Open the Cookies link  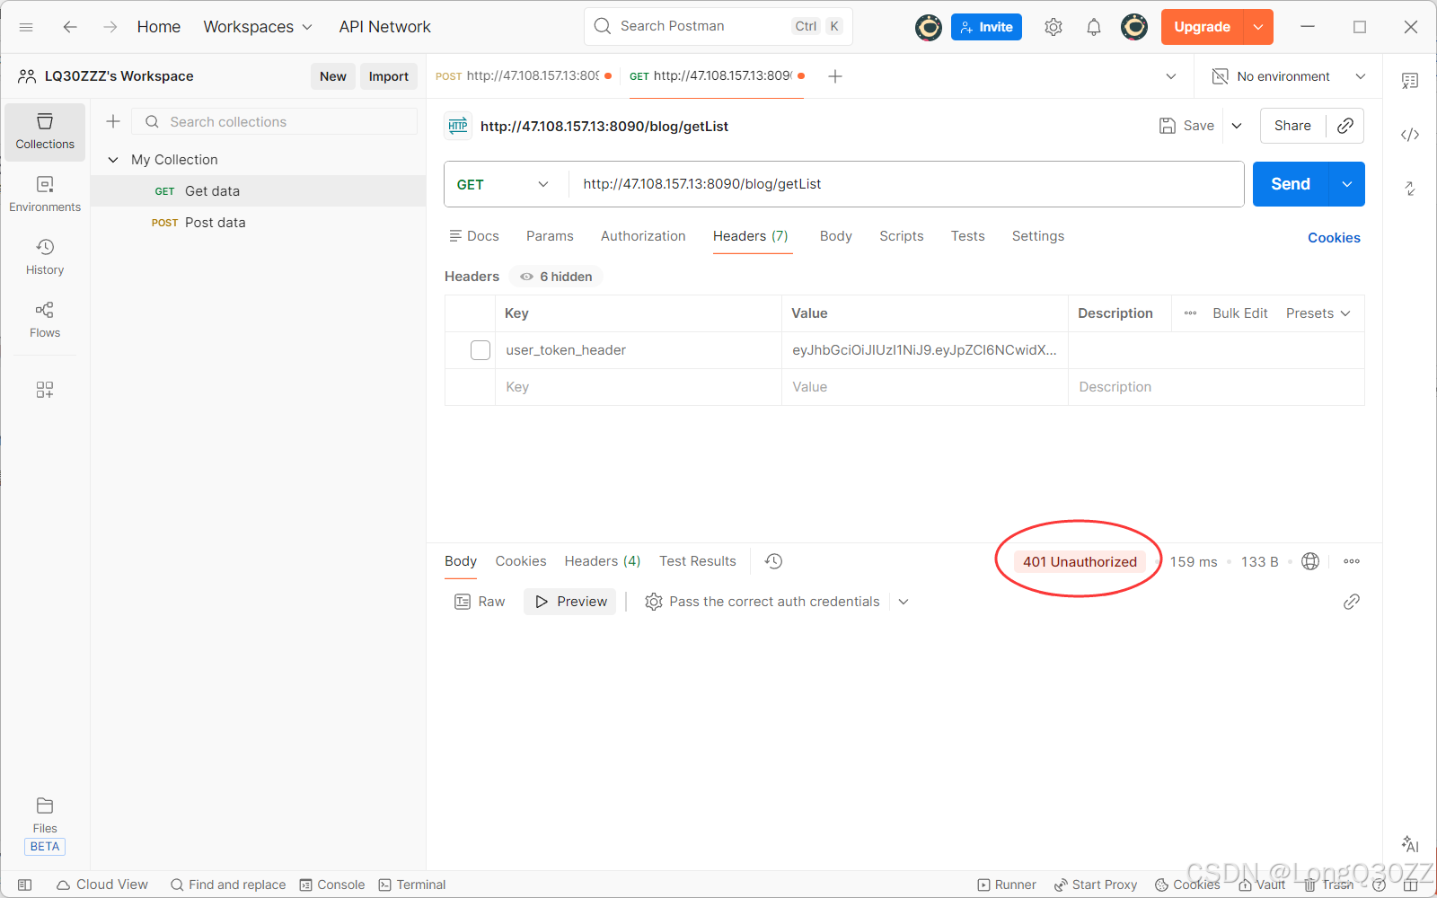click(x=1334, y=238)
